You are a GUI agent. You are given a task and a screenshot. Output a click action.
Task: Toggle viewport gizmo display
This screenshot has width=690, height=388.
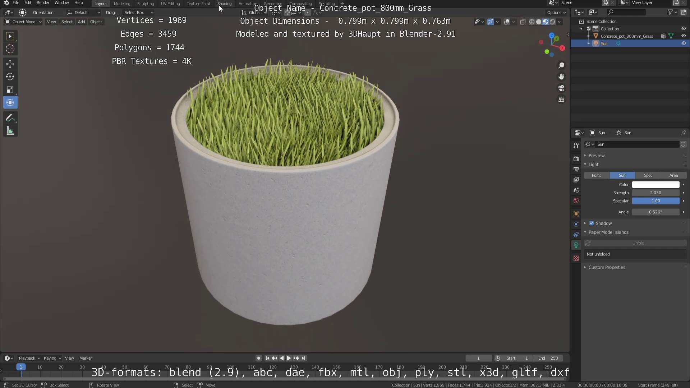click(x=491, y=22)
